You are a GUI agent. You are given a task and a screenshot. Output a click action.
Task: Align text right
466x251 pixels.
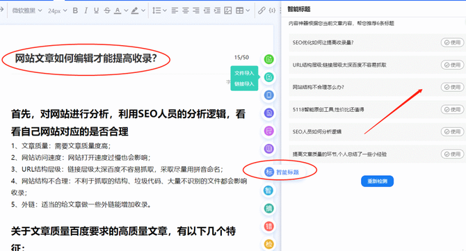point(196,10)
